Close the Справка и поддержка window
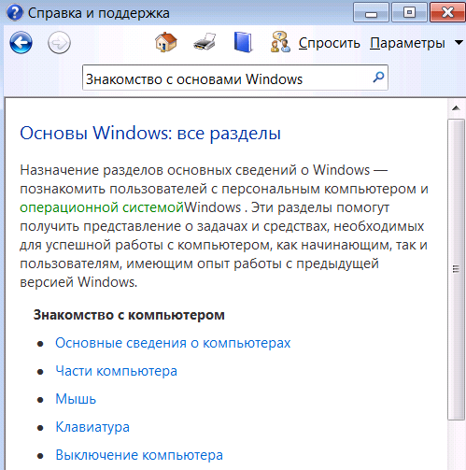Screen dimensions: 466x470 [x=447, y=12]
